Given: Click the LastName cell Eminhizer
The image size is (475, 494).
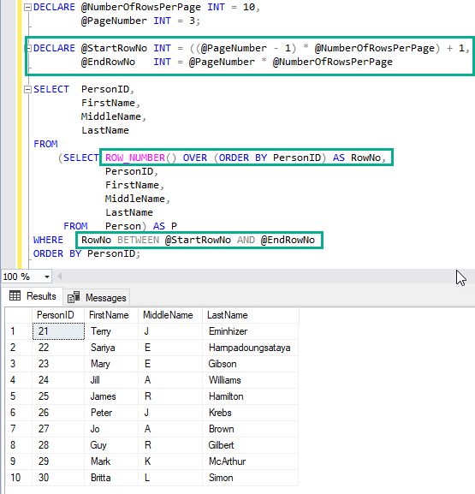Looking at the screenshot, I should (251, 331).
